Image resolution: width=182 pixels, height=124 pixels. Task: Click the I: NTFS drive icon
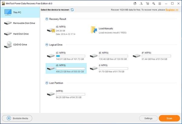pos(94,68)
